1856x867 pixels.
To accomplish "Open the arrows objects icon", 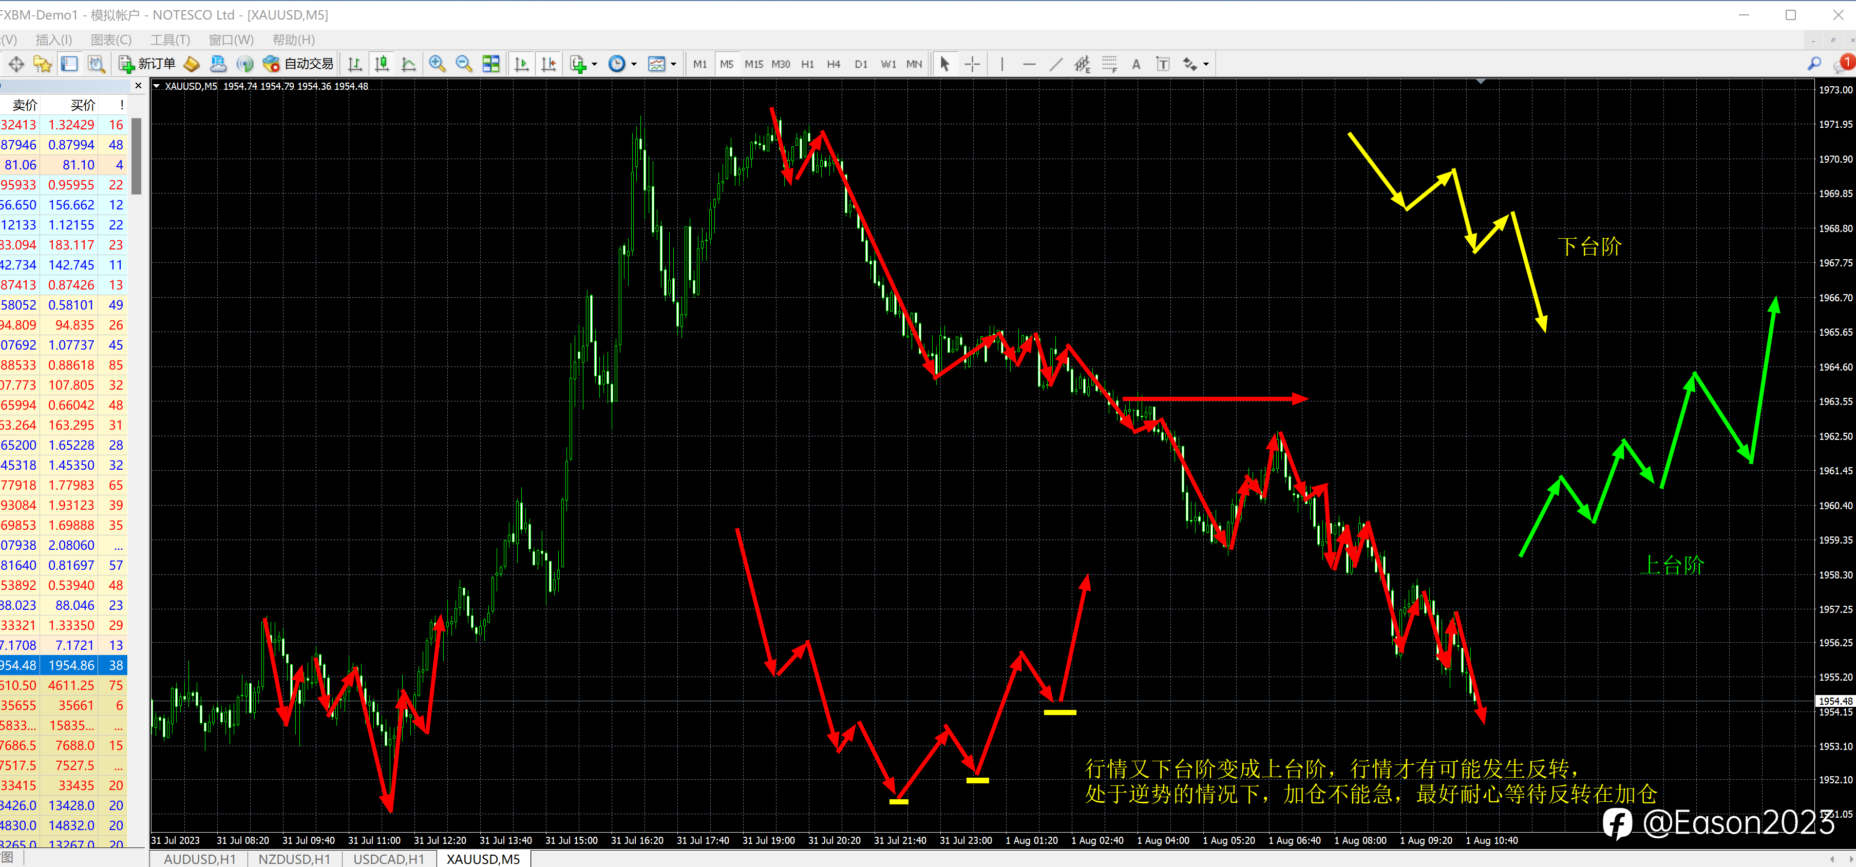I will (x=1189, y=64).
